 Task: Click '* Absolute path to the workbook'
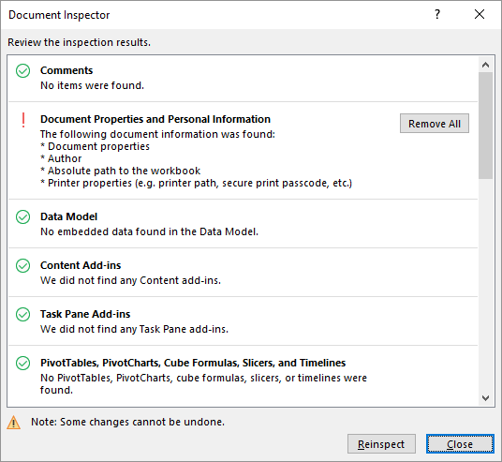121,171
